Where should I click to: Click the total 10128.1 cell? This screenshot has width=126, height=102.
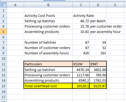coord(81,86)
